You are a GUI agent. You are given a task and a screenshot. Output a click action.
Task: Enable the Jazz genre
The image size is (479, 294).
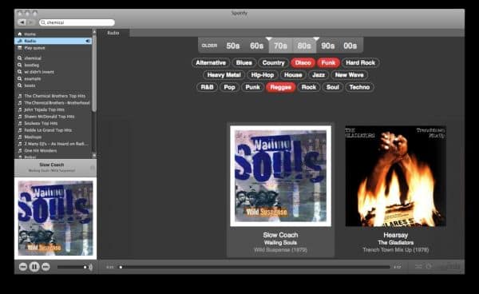(319, 75)
